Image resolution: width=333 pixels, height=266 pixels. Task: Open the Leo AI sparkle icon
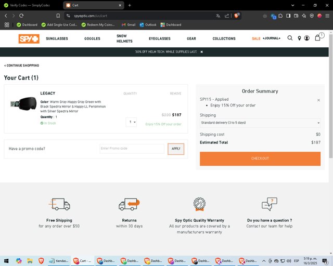304,16
